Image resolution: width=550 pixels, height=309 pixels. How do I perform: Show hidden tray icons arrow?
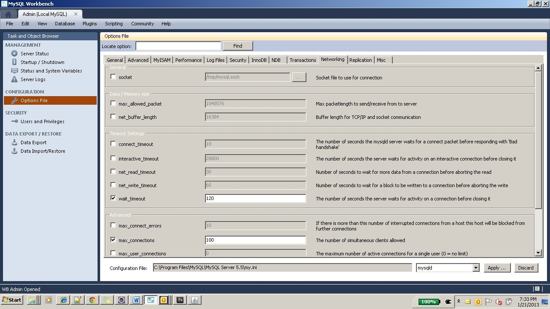(x=458, y=302)
